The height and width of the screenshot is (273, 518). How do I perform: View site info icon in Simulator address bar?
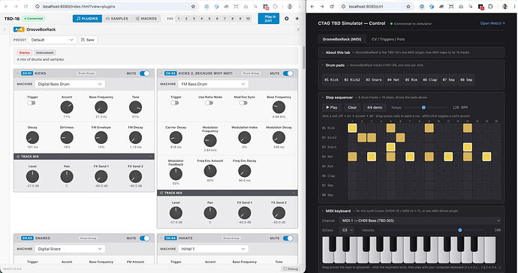click(344, 6)
